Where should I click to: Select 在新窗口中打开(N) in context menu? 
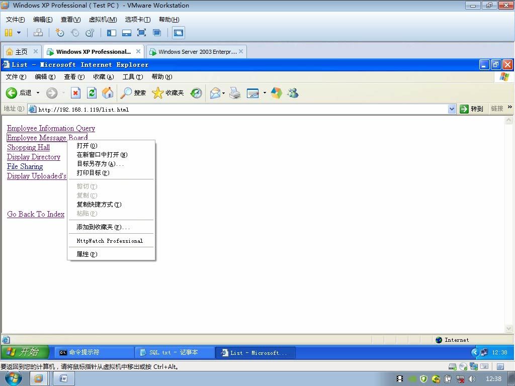click(111, 155)
